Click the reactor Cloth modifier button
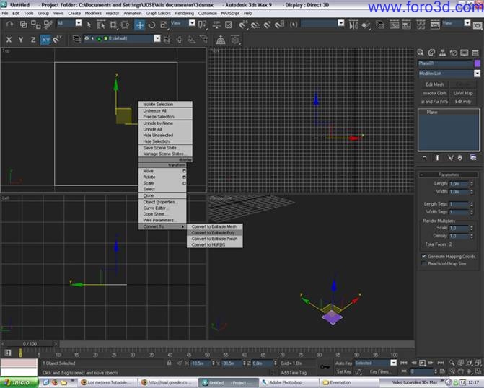Screen dimensions: 484x388 pos(434,93)
